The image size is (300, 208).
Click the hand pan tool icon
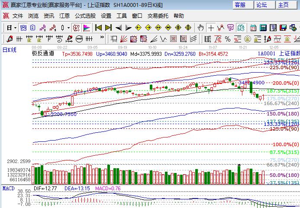point(200,28)
